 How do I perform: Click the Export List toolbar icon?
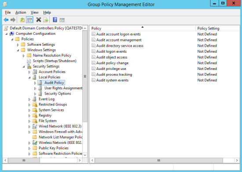click(x=46, y=20)
